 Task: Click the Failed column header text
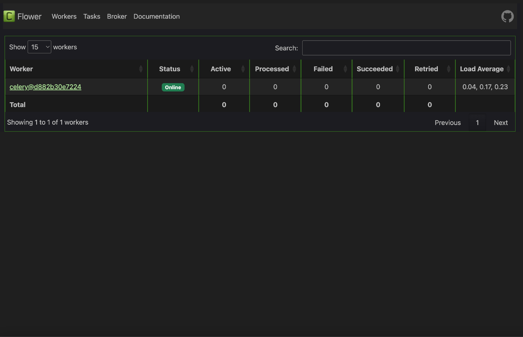point(323,69)
